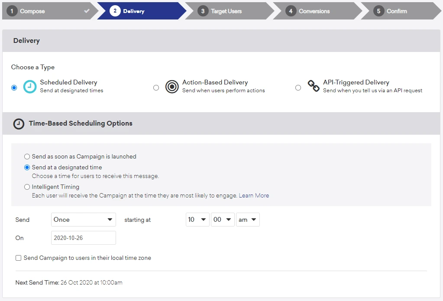443x301 pixels.
Task: Click the Scheduled Delivery clock icon
Action: pyautogui.click(x=30, y=87)
